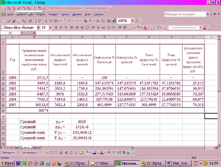221x167 pixels.
Task: Switch to the Лист3 sheet tab
Action: pyautogui.click(x=37, y=147)
